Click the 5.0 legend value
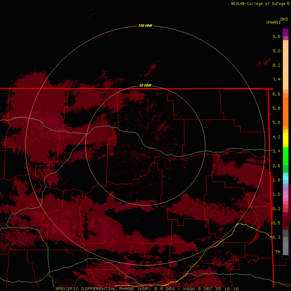 276,123
